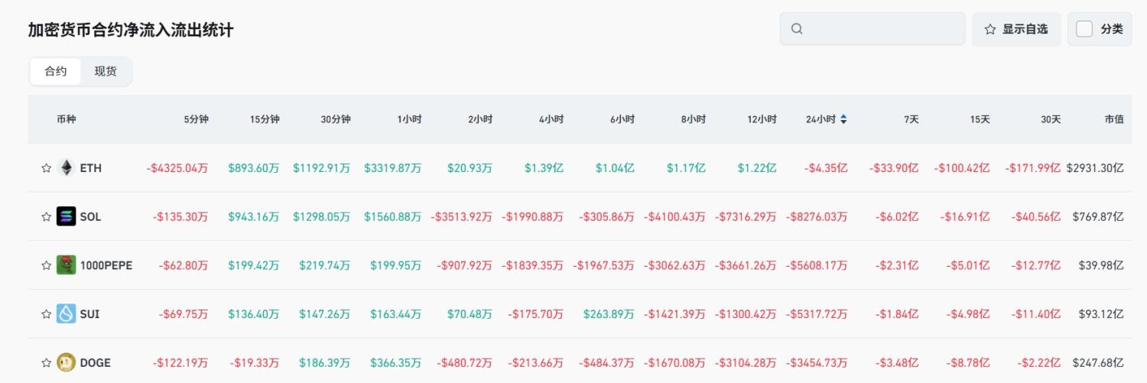1147x383 pixels.
Task: Click the SUI coin logo icon
Action: coord(67,313)
